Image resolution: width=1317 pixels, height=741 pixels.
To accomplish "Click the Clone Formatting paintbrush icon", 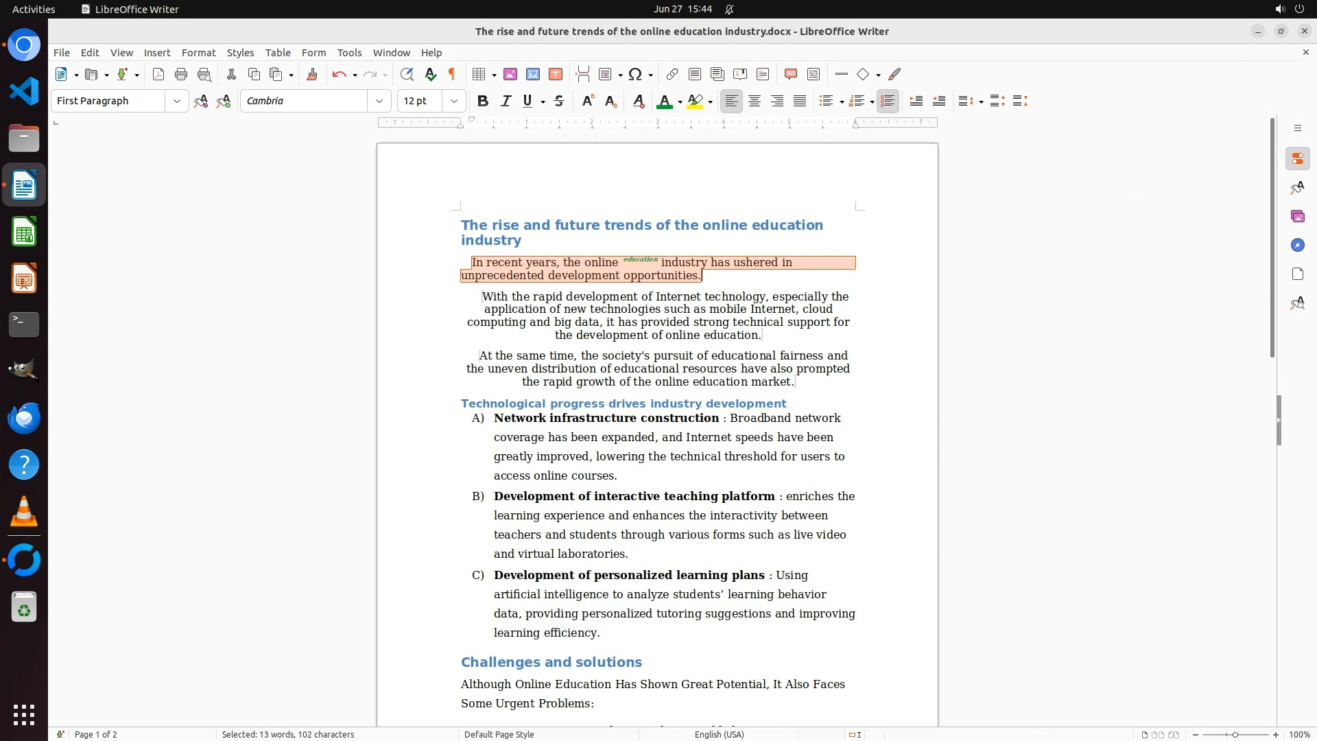I will 312,74.
